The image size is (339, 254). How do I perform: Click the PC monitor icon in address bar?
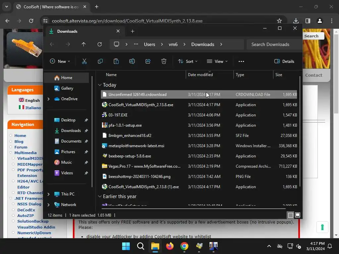coord(117,44)
